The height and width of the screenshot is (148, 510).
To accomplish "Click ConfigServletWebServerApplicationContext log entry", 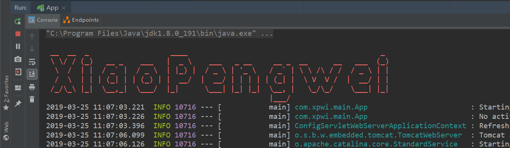I will [380, 126].
